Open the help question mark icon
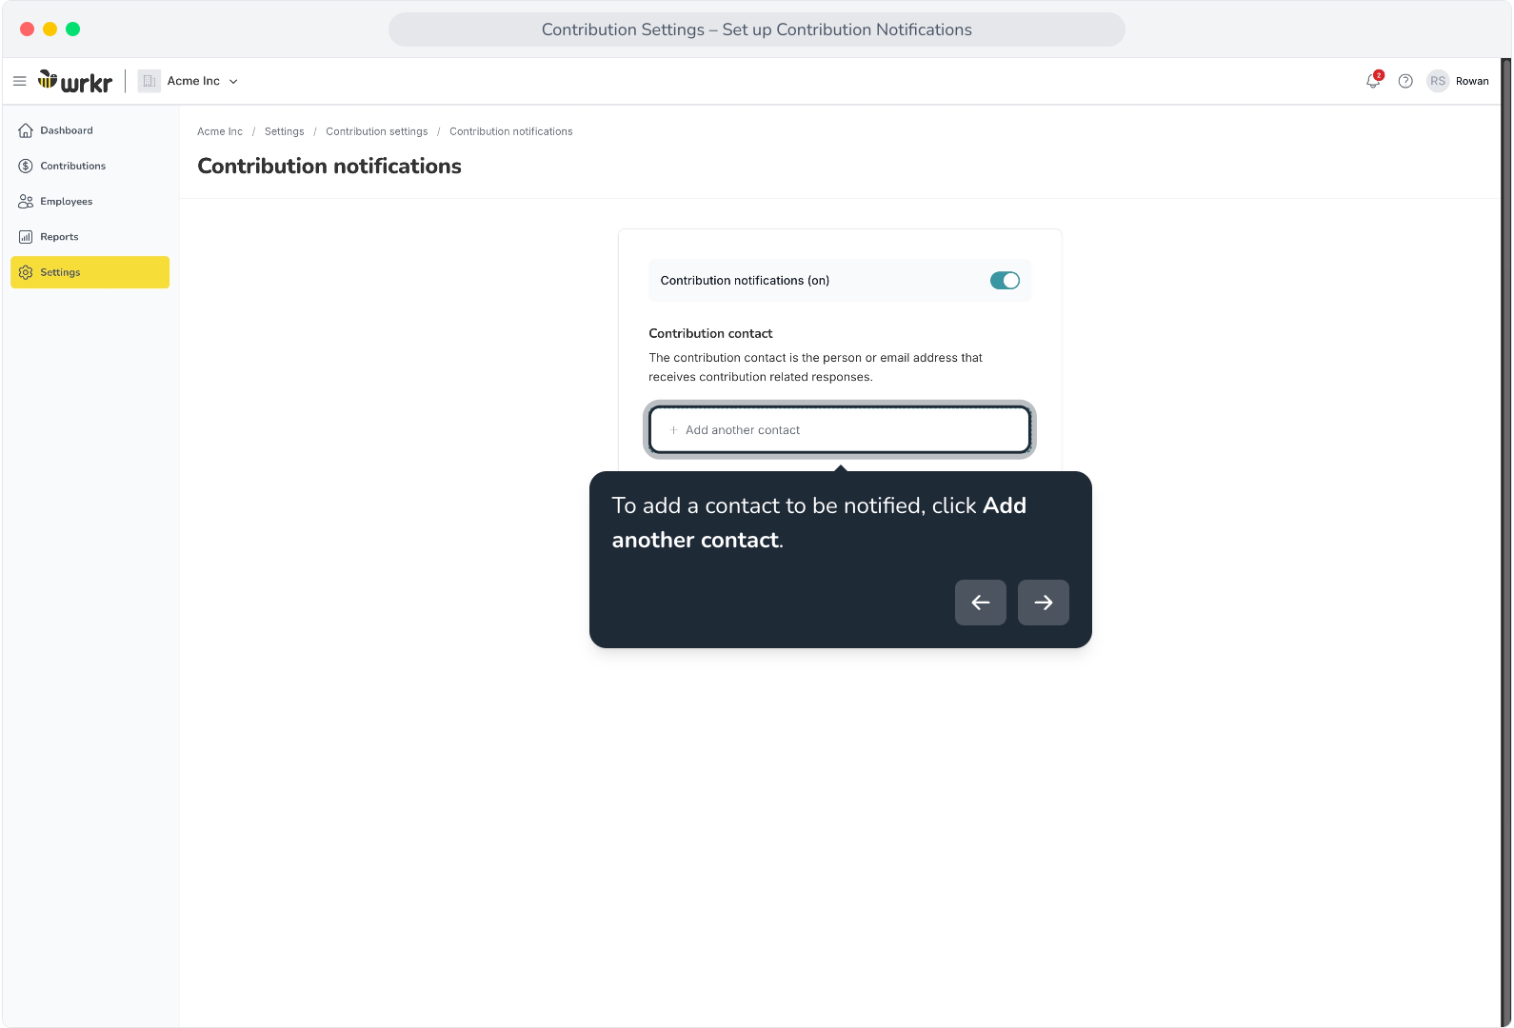This screenshot has height=1028, width=1514. [x=1405, y=81]
